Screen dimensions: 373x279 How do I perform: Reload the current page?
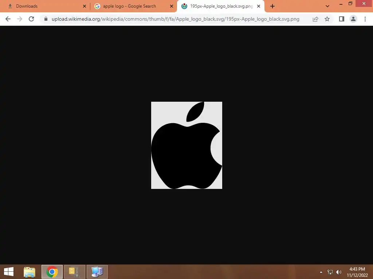[x=31, y=19]
